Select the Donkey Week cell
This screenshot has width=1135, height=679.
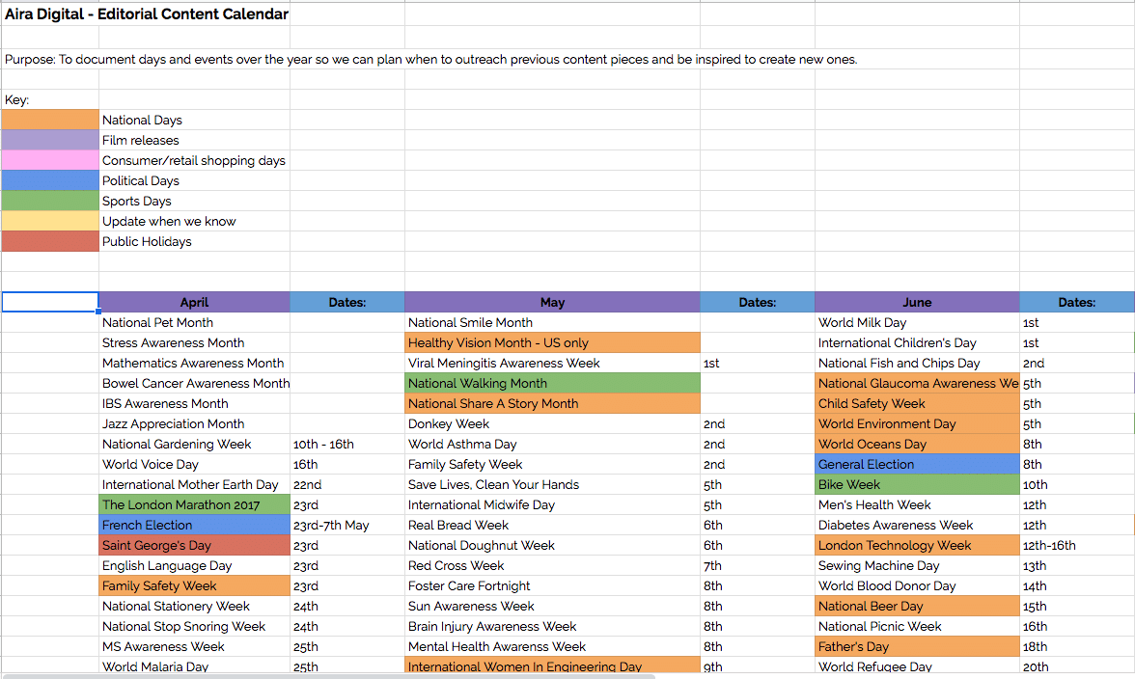click(552, 423)
